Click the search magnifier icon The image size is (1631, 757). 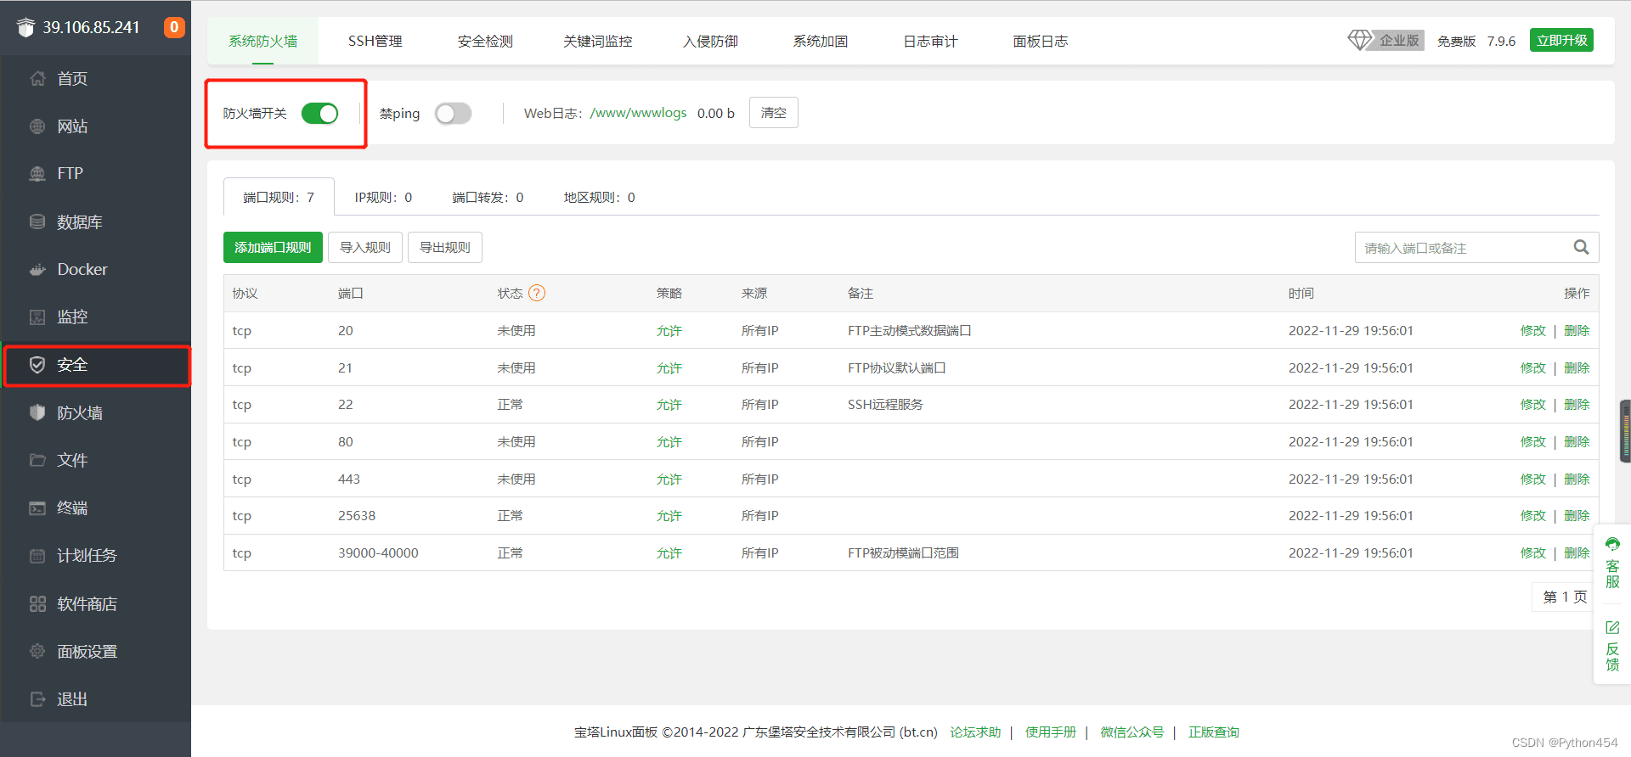[x=1581, y=247]
